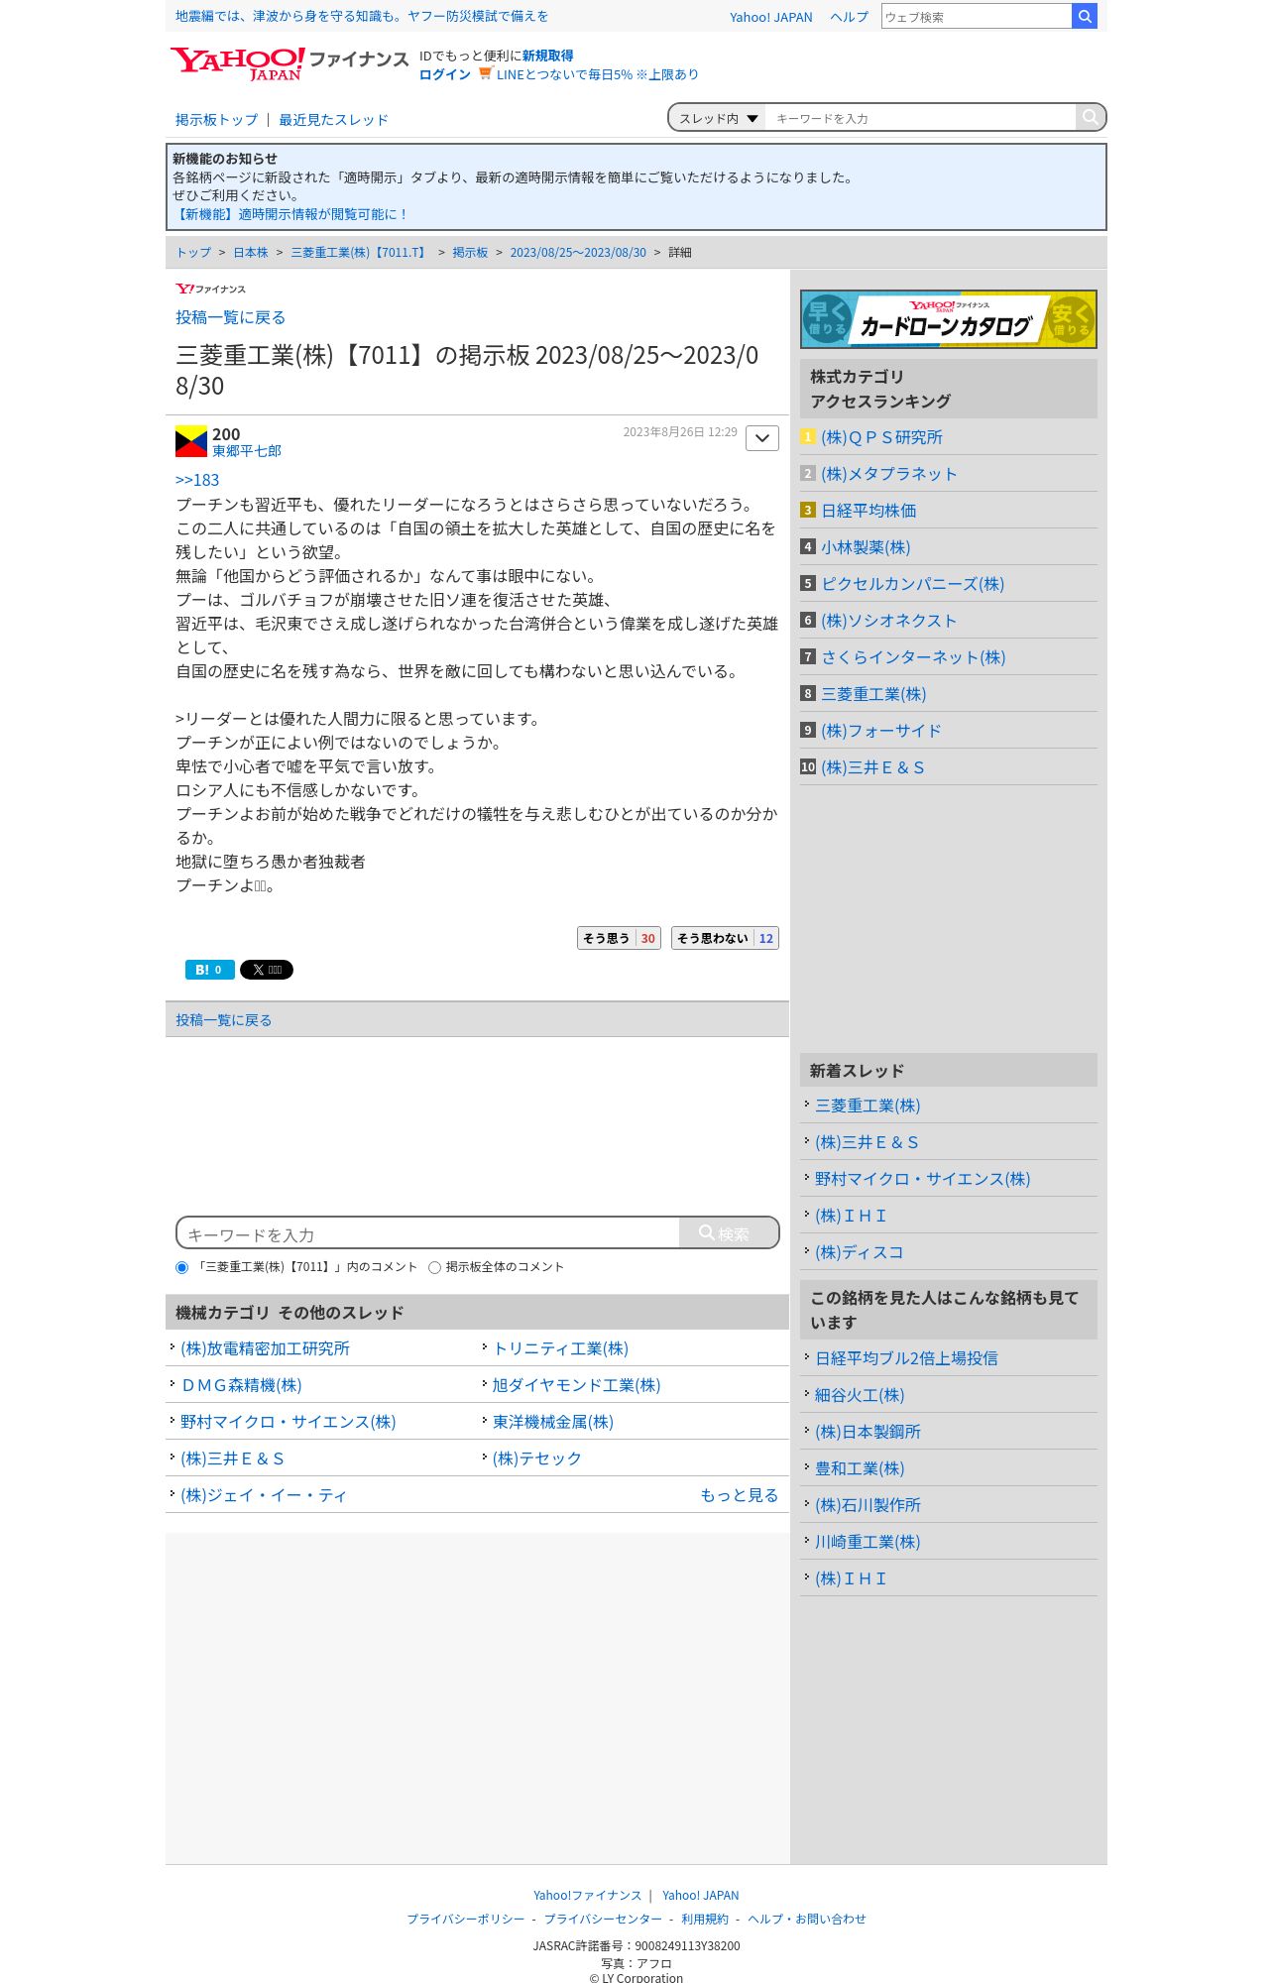
Task: Open thread (株)ジェイ・イー・ティ
Action: [264, 1495]
